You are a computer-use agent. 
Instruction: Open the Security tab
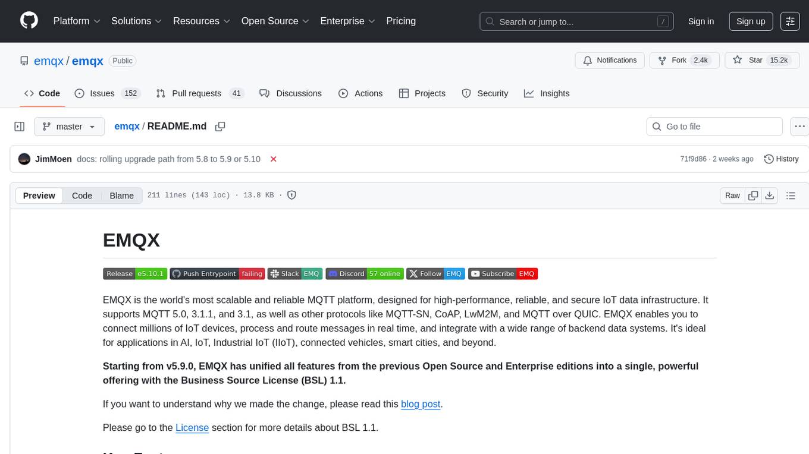pyautogui.click(x=485, y=93)
